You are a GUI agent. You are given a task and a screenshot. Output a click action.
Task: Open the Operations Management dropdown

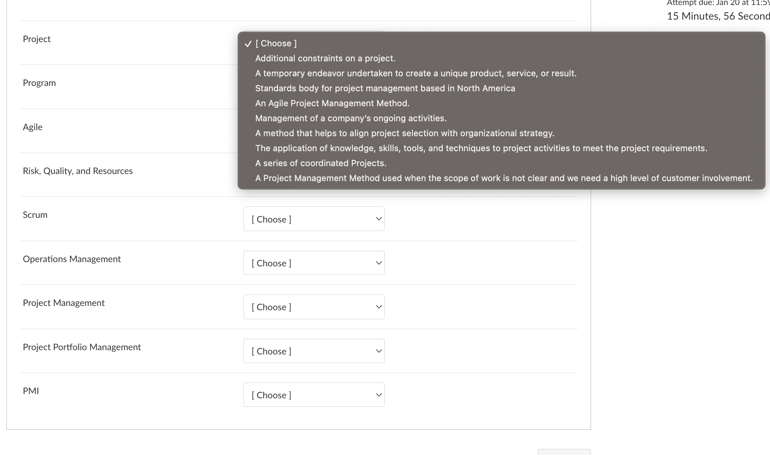(x=313, y=263)
